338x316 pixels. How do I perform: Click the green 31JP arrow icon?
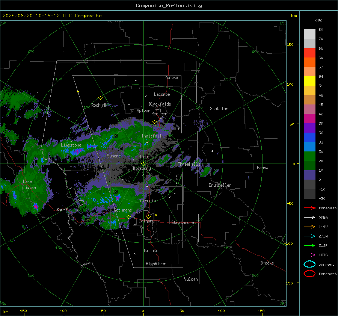click(309, 245)
